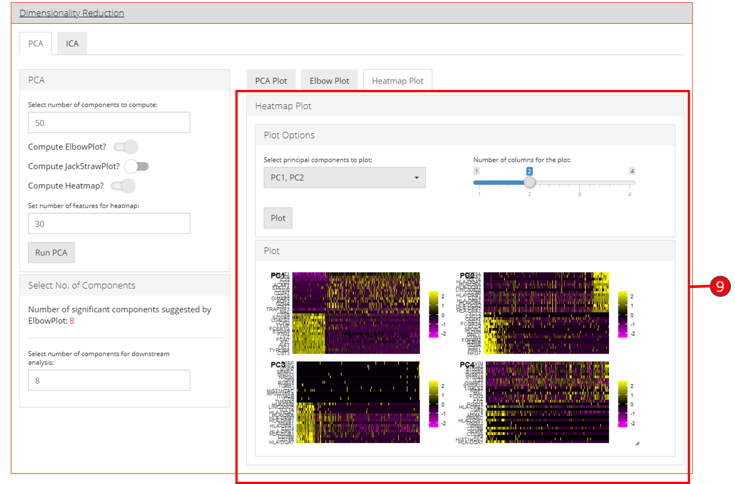Screen dimensions: 735x484
Task: Collapse the Dimensionality Reduction section header
Action: point(72,13)
